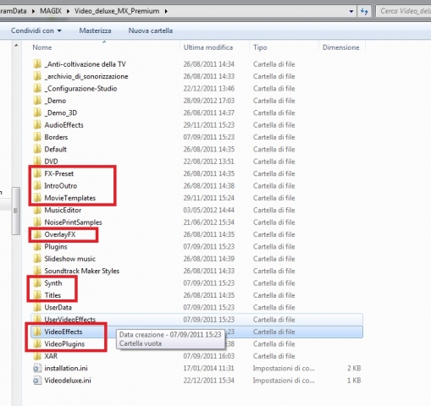The height and width of the screenshot is (406, 431).
Task: Select the VideoEffects folder name
Action: (64, 332)
